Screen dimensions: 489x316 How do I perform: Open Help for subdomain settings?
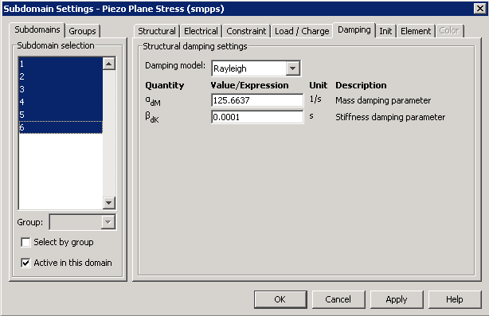click(455, 299)
